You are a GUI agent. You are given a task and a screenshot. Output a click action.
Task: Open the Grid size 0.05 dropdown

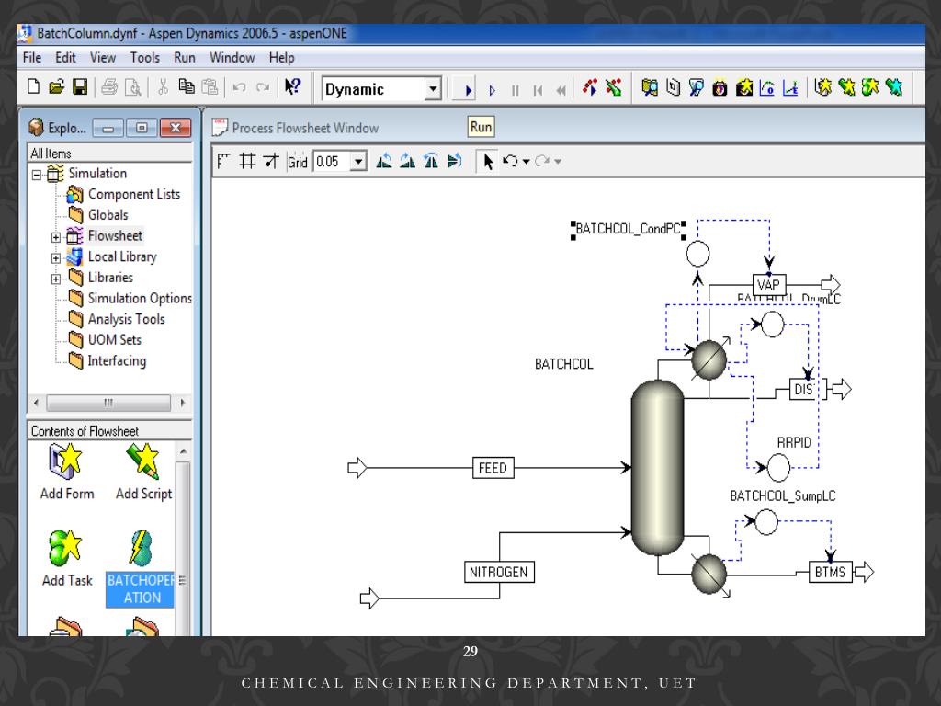point(359,162)
